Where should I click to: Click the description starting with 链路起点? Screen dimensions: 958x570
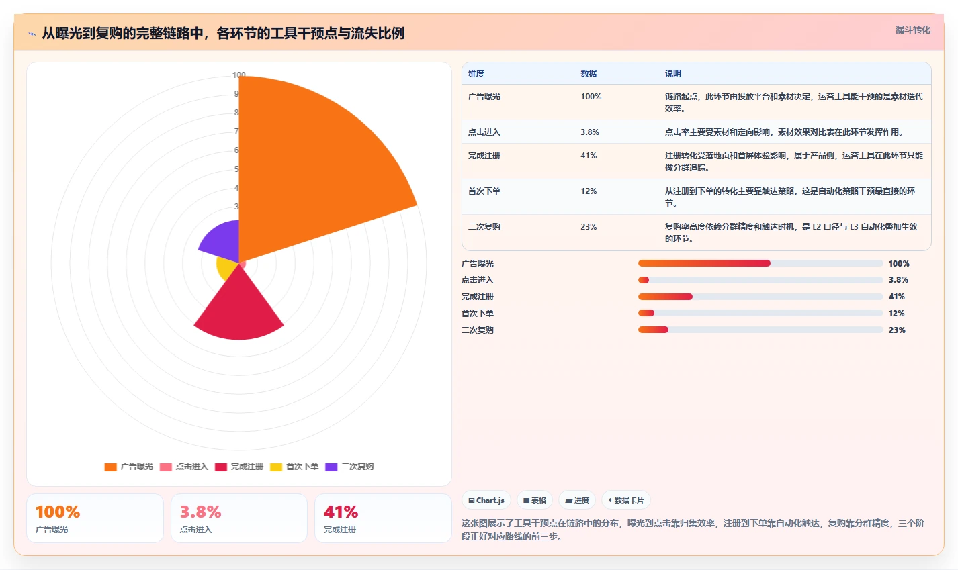click(794, 103)
